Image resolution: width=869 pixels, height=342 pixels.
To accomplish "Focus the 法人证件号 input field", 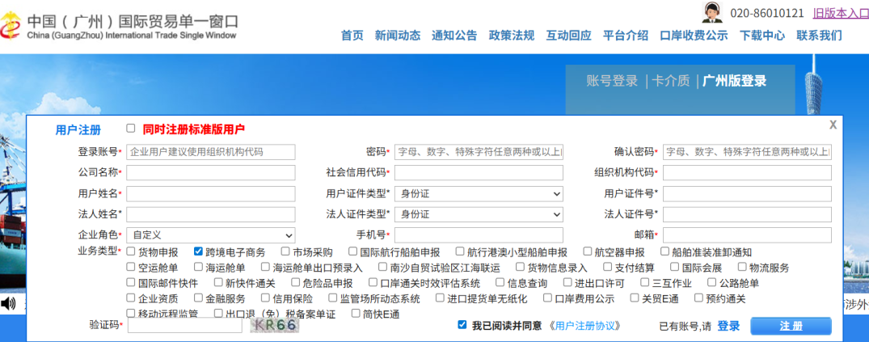I will 747,214.
